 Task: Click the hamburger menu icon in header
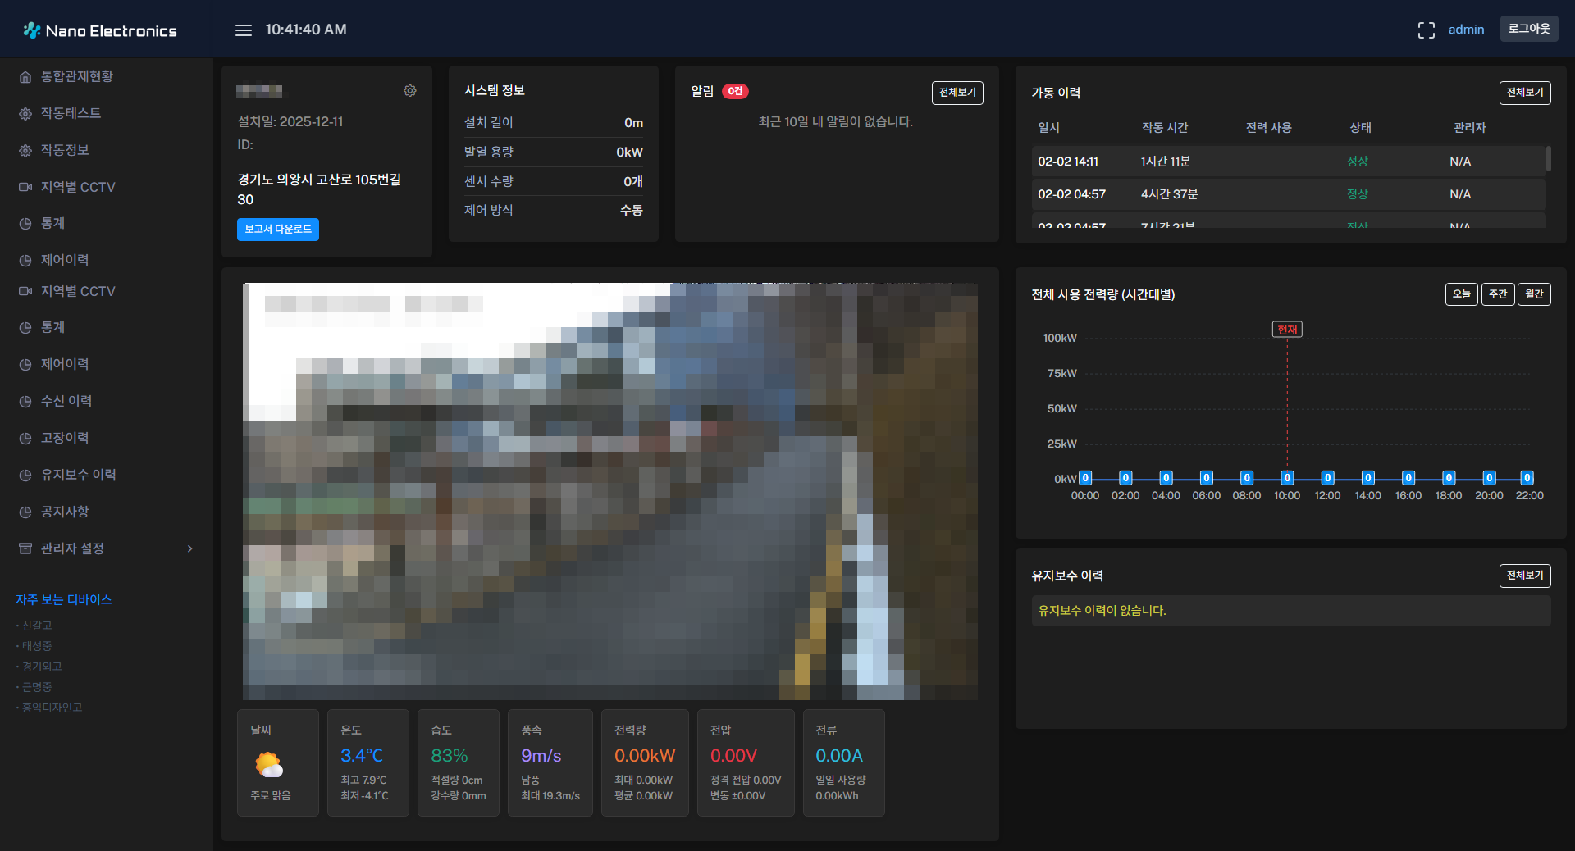243,30
